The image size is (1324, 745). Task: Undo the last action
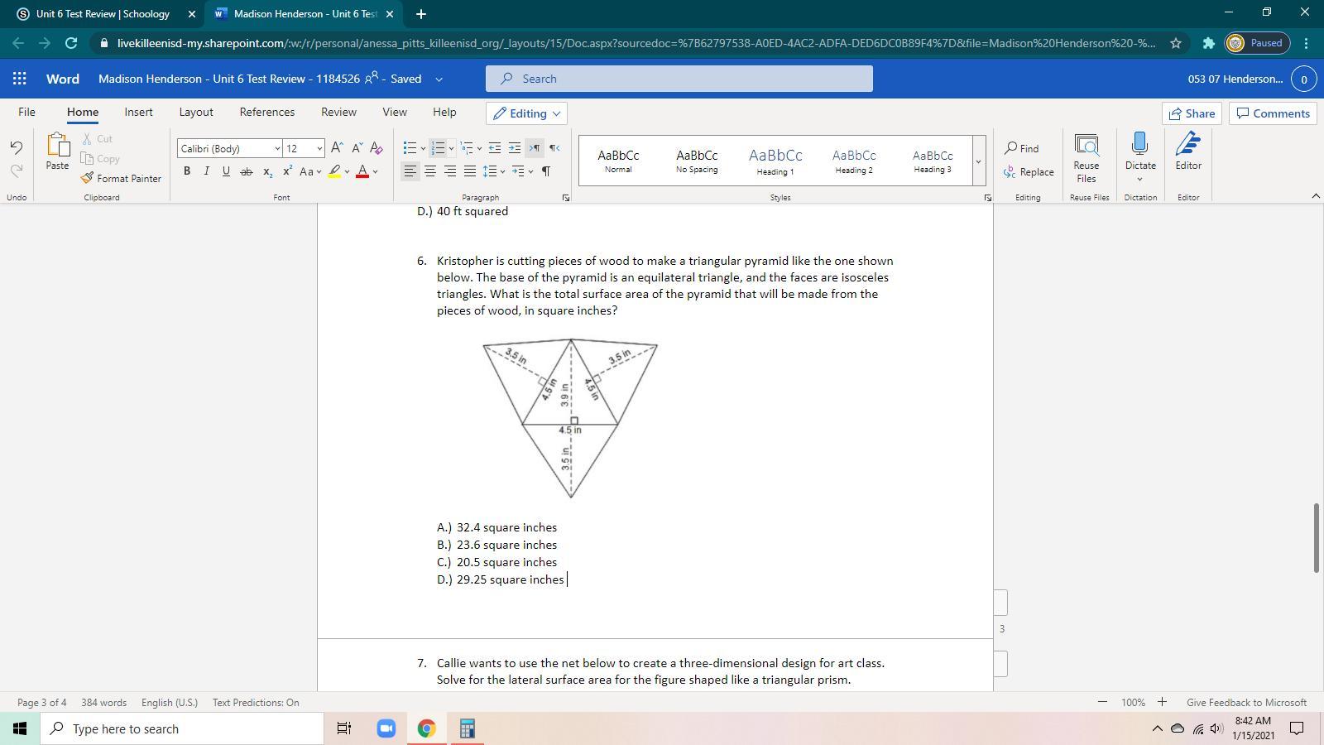[x=16, y=148]
